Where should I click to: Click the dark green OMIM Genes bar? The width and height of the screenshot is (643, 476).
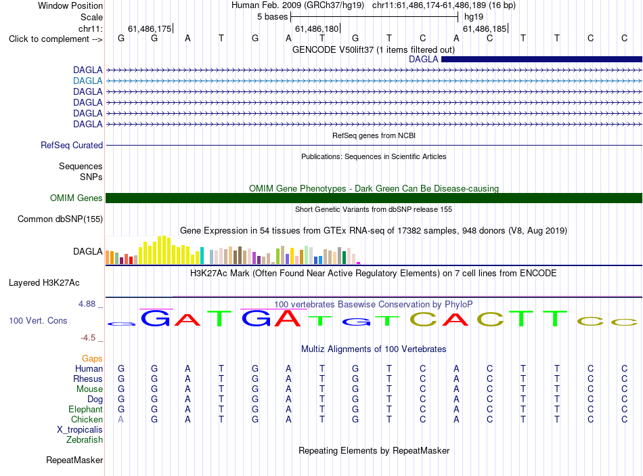(374, 198)
